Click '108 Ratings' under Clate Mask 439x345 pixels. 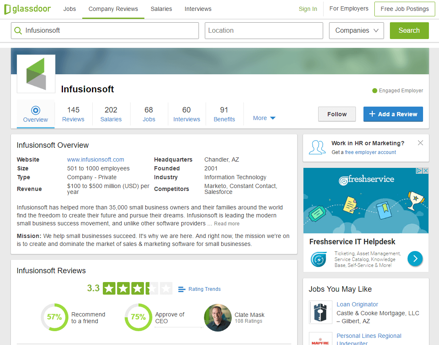248,321
